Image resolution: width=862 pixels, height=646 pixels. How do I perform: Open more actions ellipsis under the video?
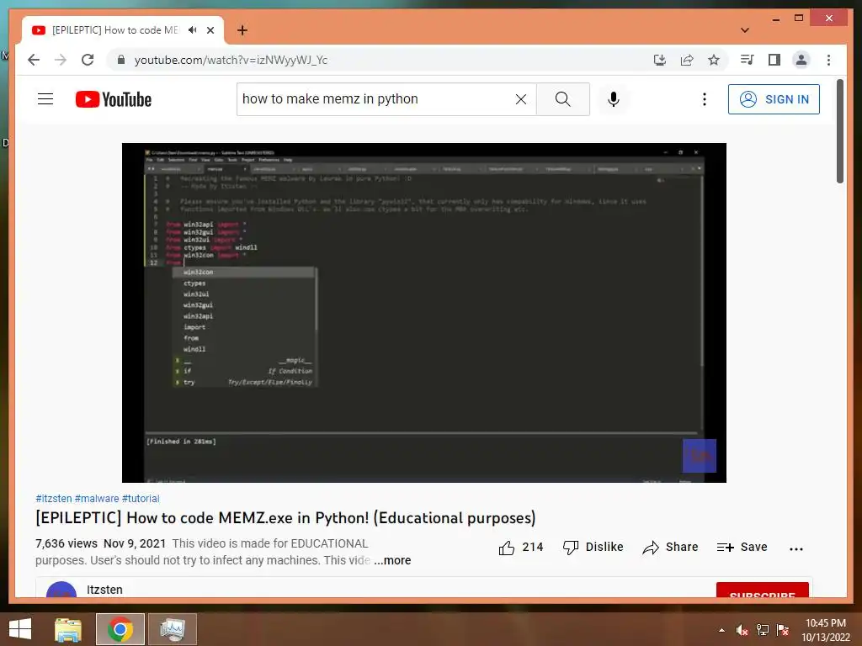coord(796,548)
